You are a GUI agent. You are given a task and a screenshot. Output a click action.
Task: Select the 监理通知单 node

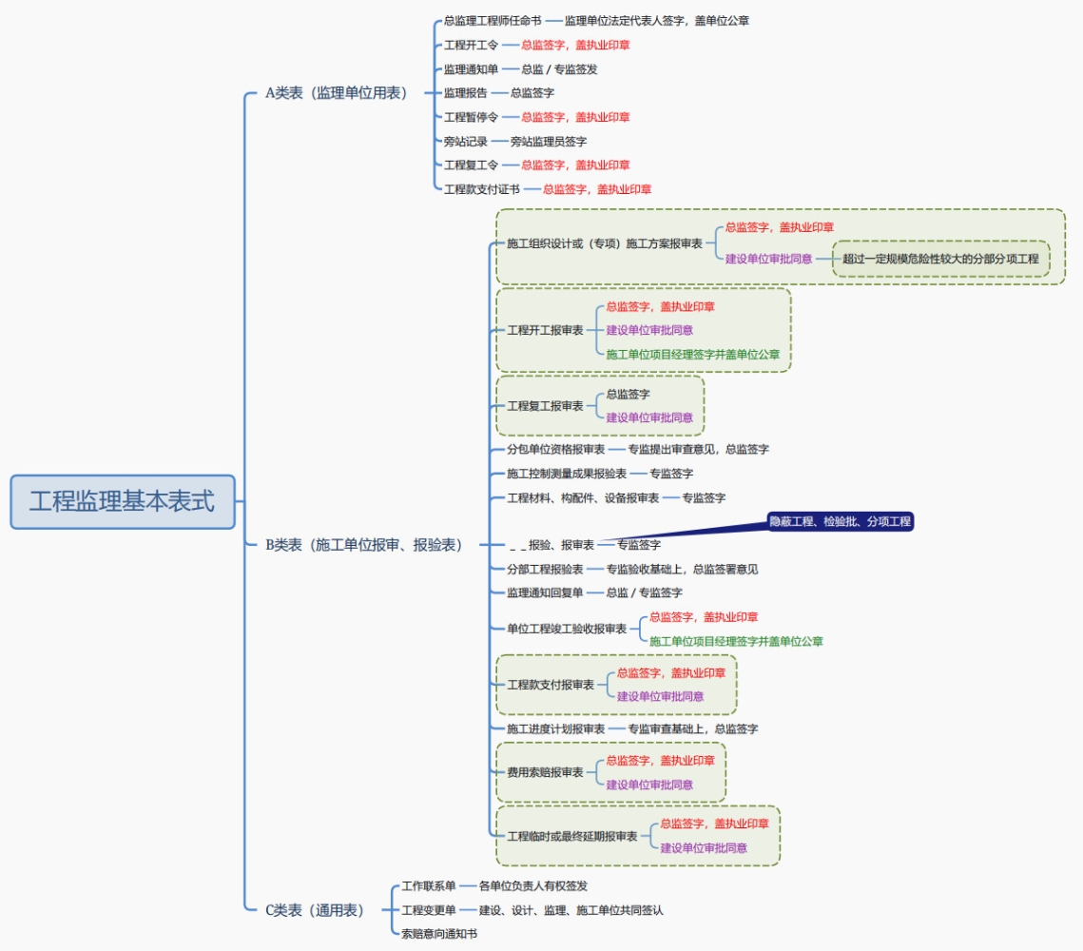click(471, 68)
